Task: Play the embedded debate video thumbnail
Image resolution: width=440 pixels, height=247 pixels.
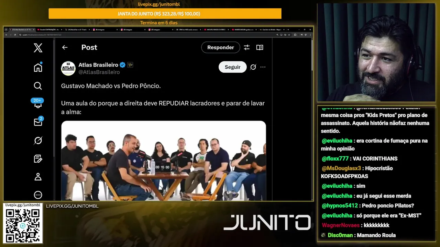Action: pyautogui.click(x=164, y=161)
